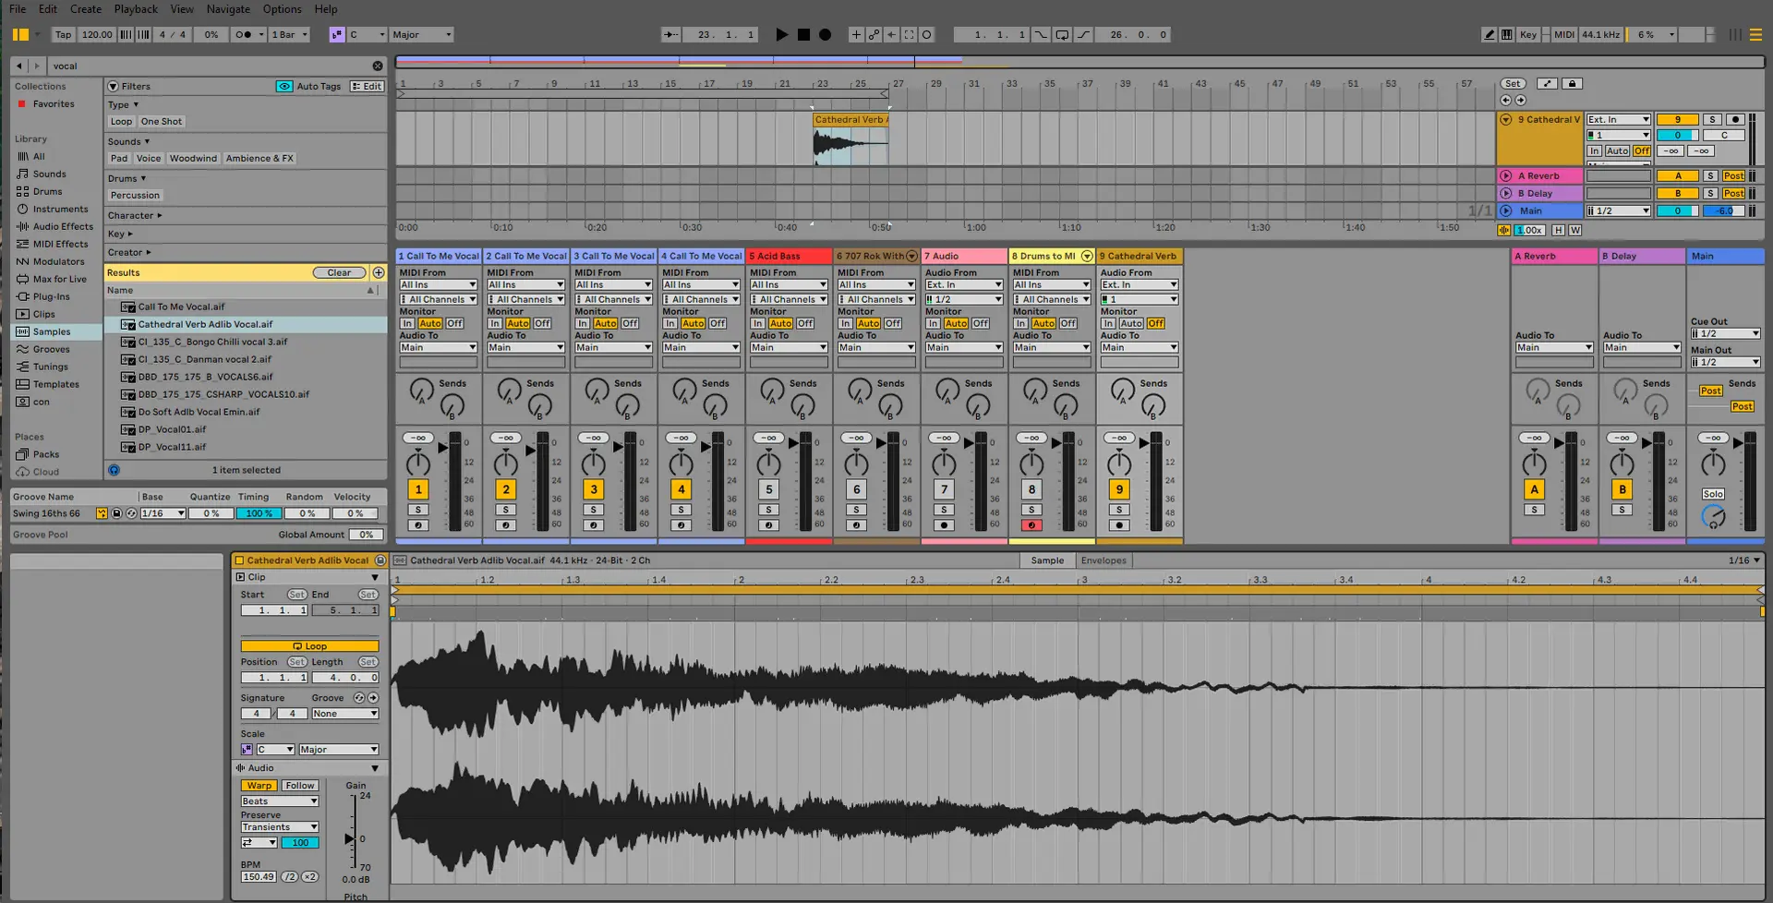Click the Send A knob on track 1

(420, 390)
